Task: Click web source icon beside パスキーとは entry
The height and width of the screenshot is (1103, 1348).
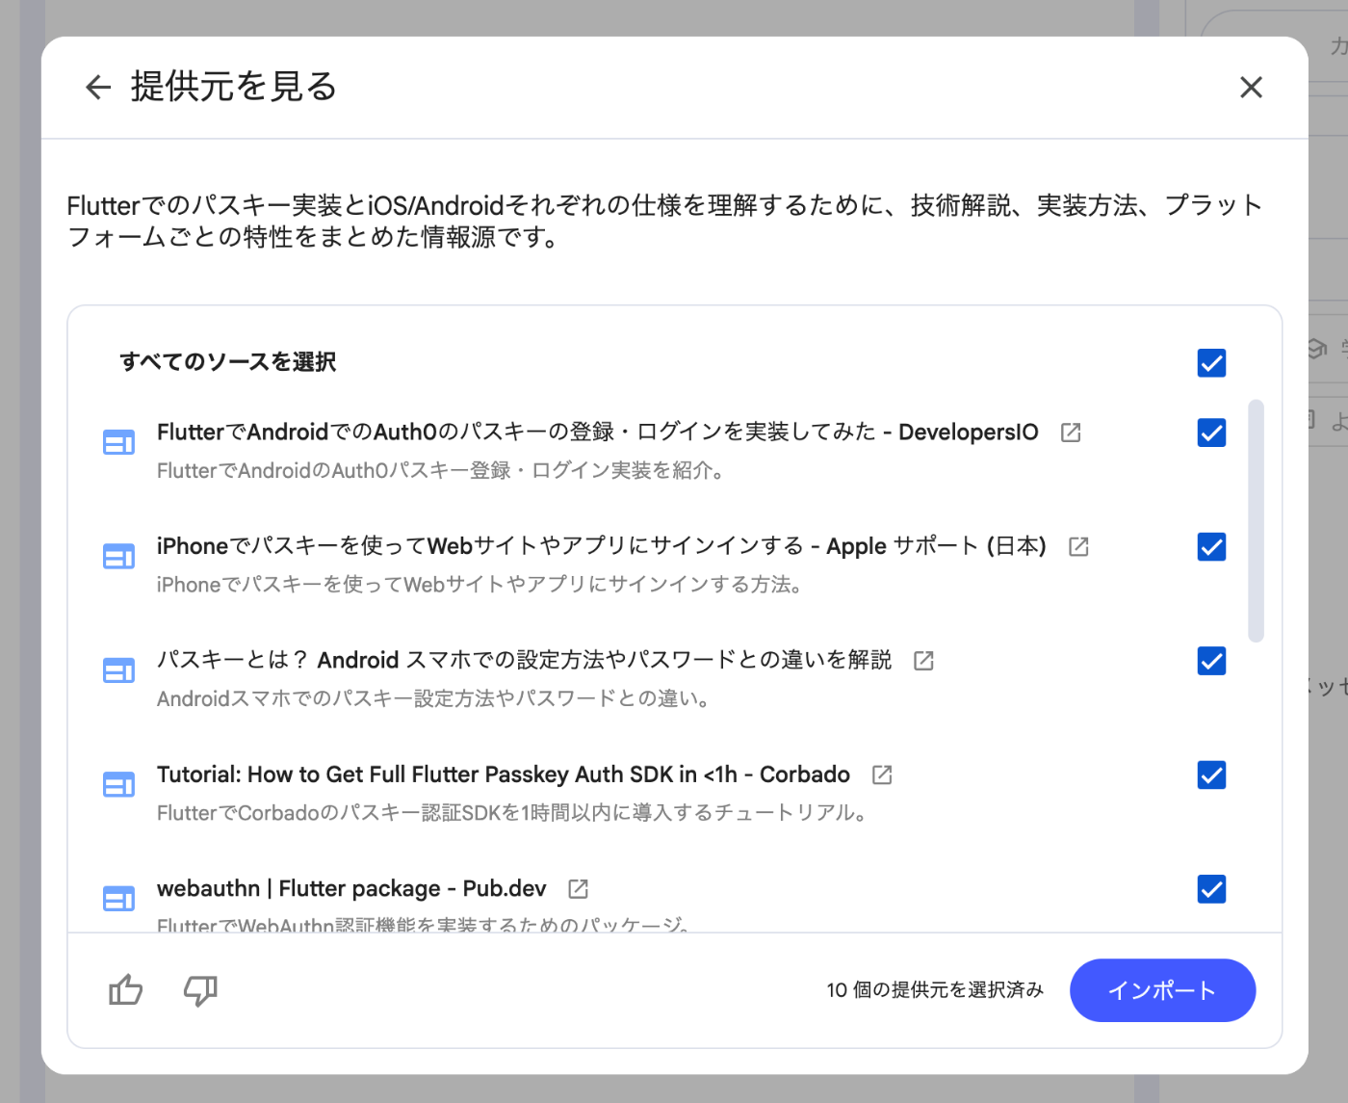Action: tap(118, 670)
